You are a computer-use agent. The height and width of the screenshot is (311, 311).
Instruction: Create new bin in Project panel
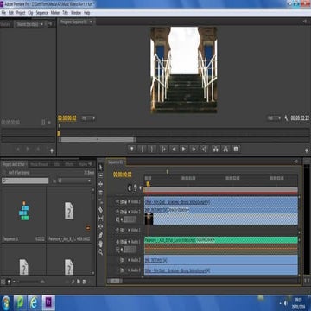[79, 282]
